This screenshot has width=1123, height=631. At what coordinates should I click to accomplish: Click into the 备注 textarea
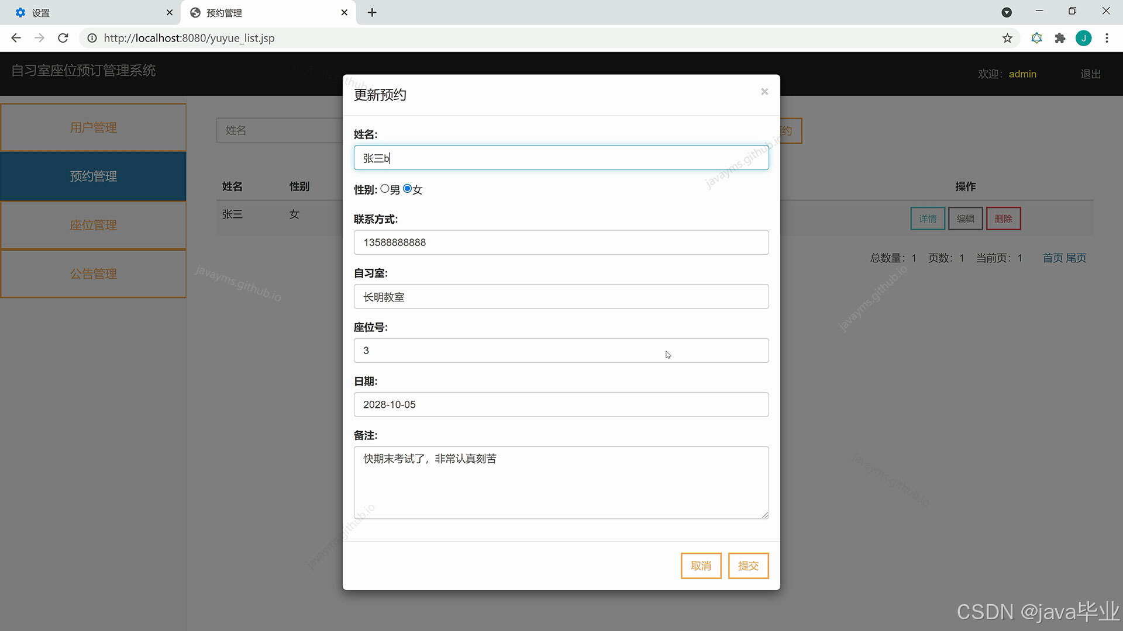[x=561, y=483]
